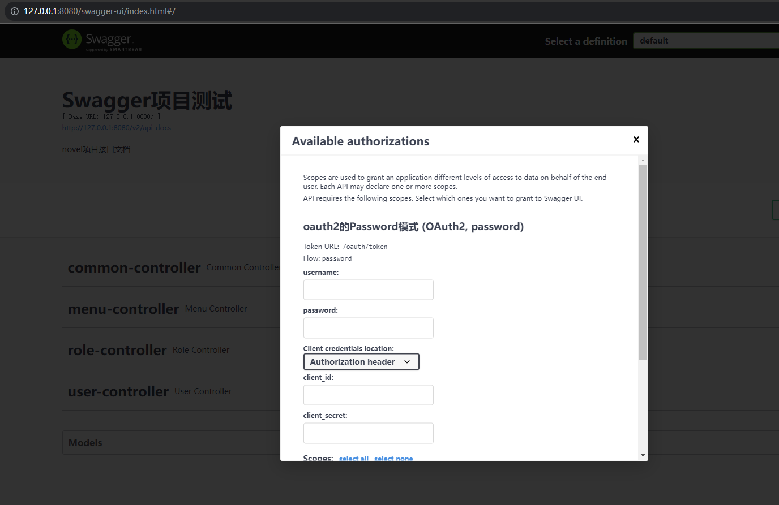
Task: Click the Swagger logo icon
Action: [x=72, y=40]
